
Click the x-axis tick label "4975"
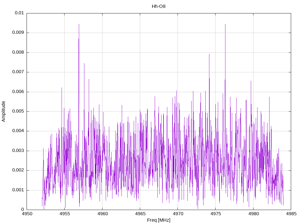[215, 214]
